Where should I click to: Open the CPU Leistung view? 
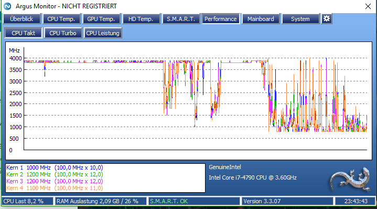coord(103,33)
